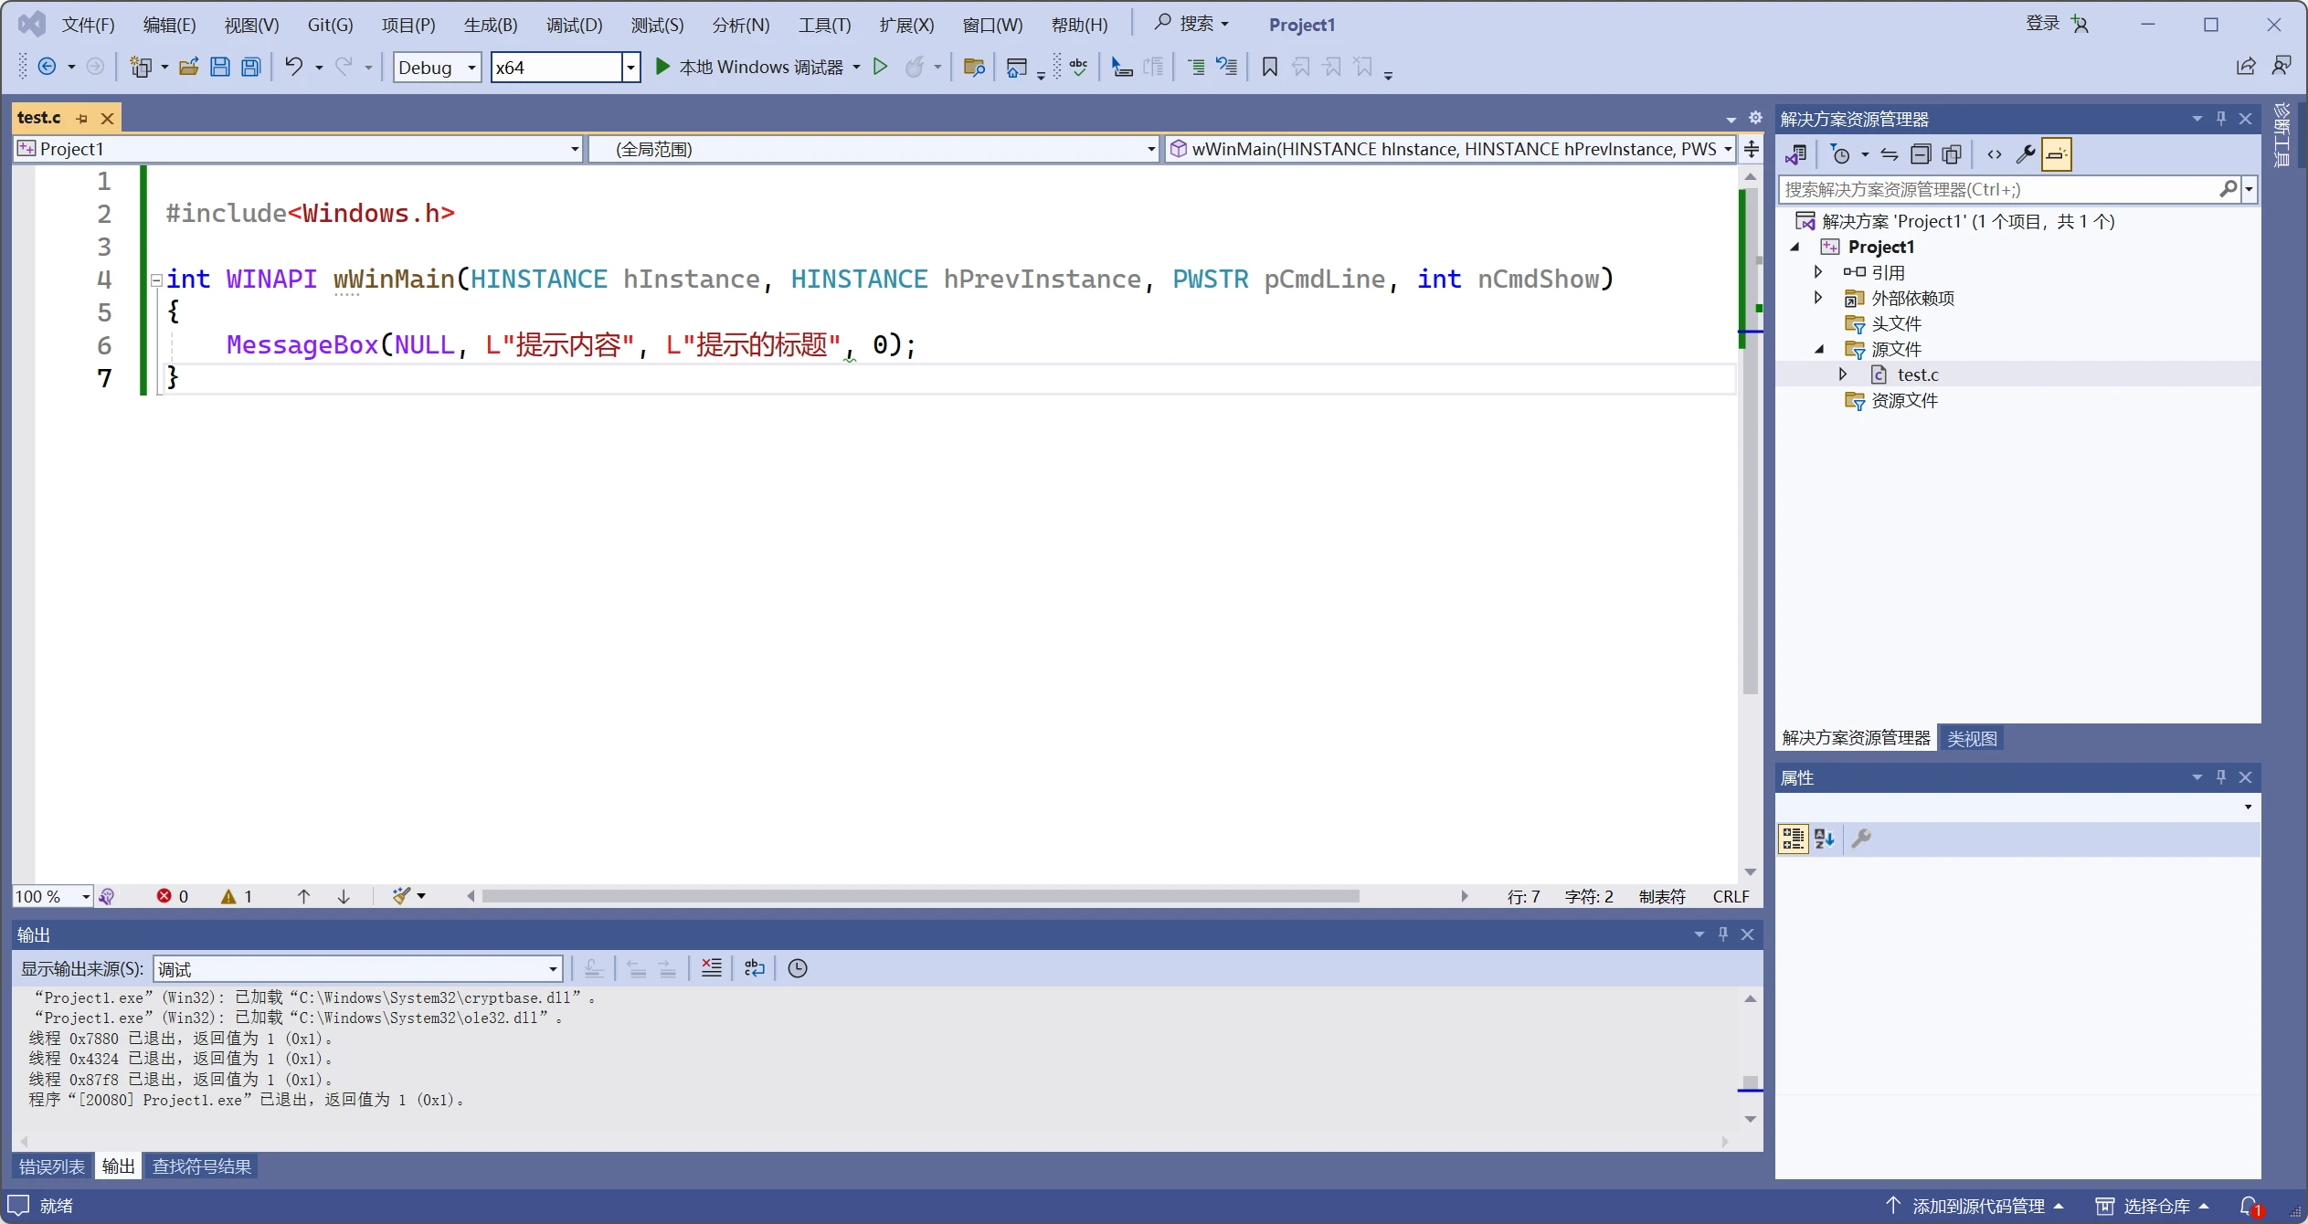
Task: Clear all output with the red X icon
Action: [x=711, y=968]
